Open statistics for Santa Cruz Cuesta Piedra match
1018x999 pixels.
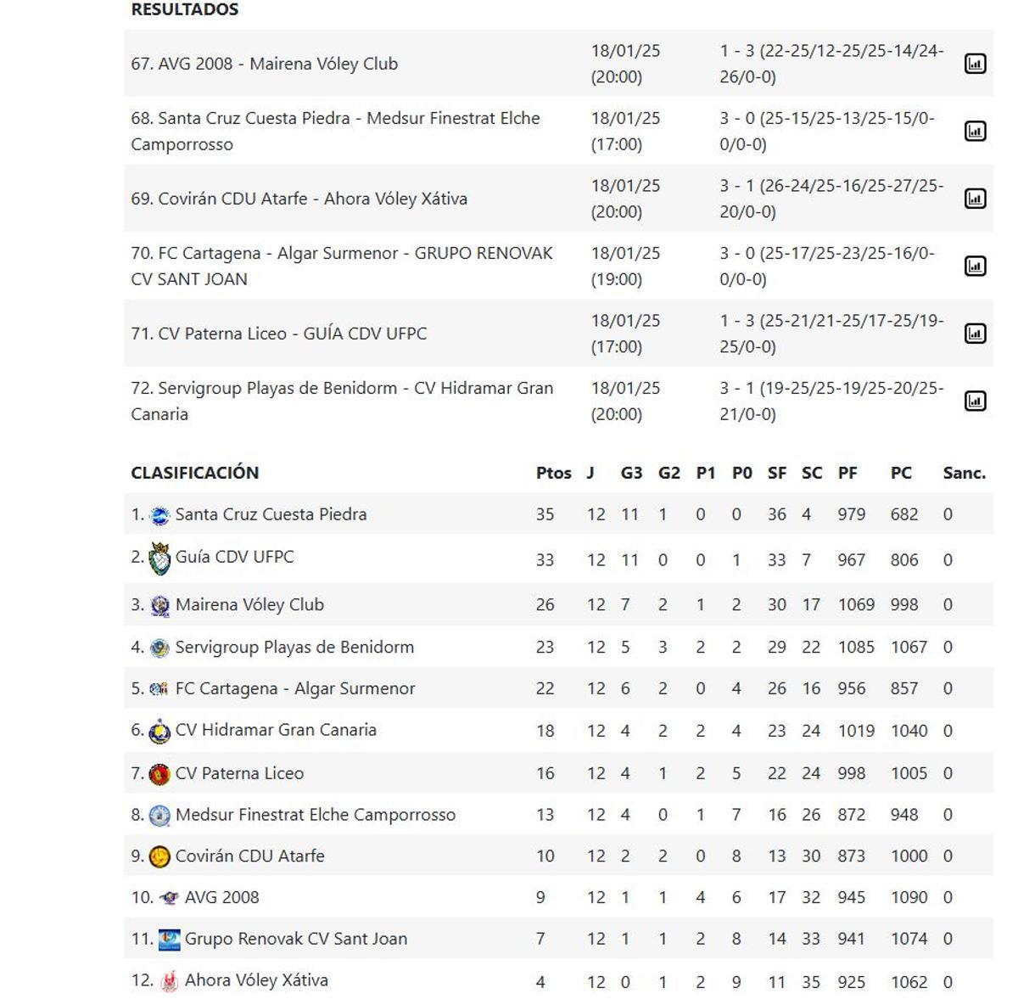point(977,131)
